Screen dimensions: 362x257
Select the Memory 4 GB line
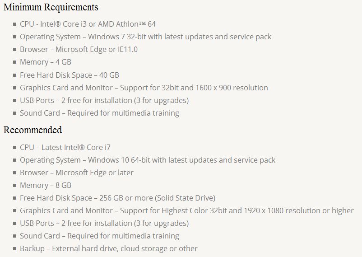pos(45,62)
